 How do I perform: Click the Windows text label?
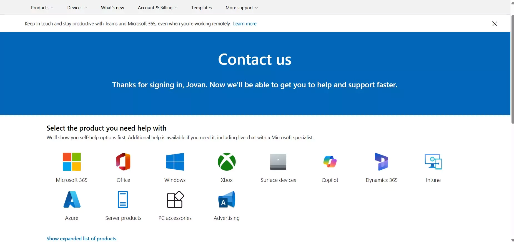point(175,180)
